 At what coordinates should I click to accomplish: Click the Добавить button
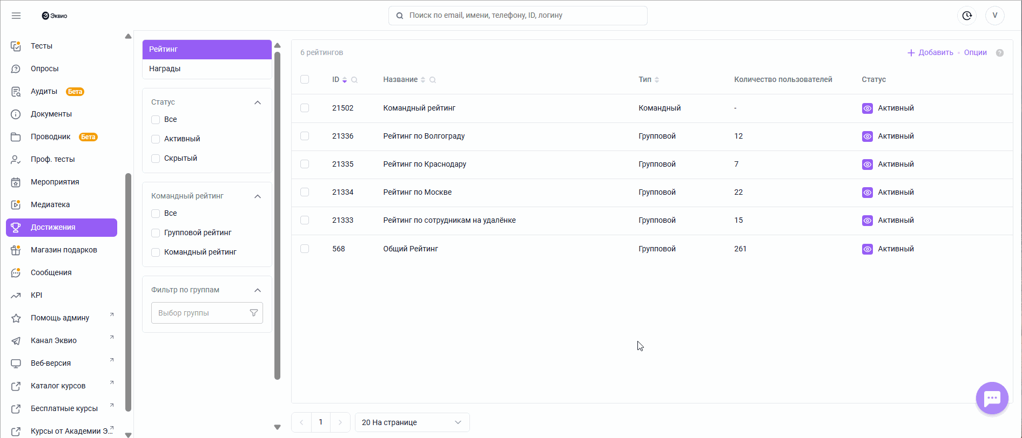tap(930, 52)
